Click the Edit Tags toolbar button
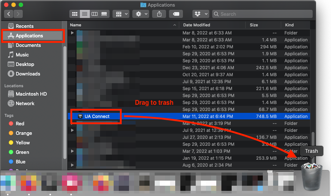Viewport: 331px width, 196px height. pyautogui.click(x=176, y=14)
